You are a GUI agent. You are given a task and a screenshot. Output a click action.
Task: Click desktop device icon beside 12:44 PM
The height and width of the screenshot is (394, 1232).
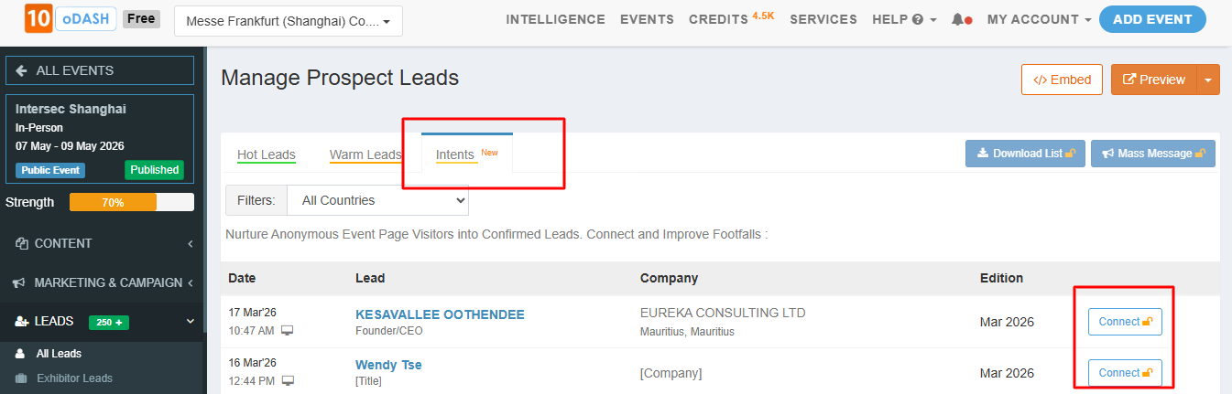[x=288, y=380]
